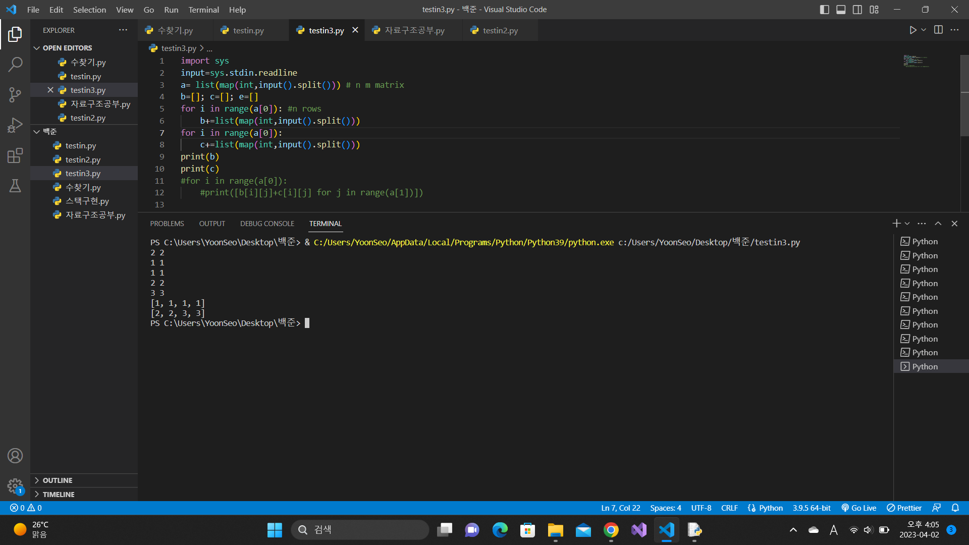Viewport: 969px width, 545px height.
Task: Open the Manage gear menu
Action: click(x=15, y=486)
